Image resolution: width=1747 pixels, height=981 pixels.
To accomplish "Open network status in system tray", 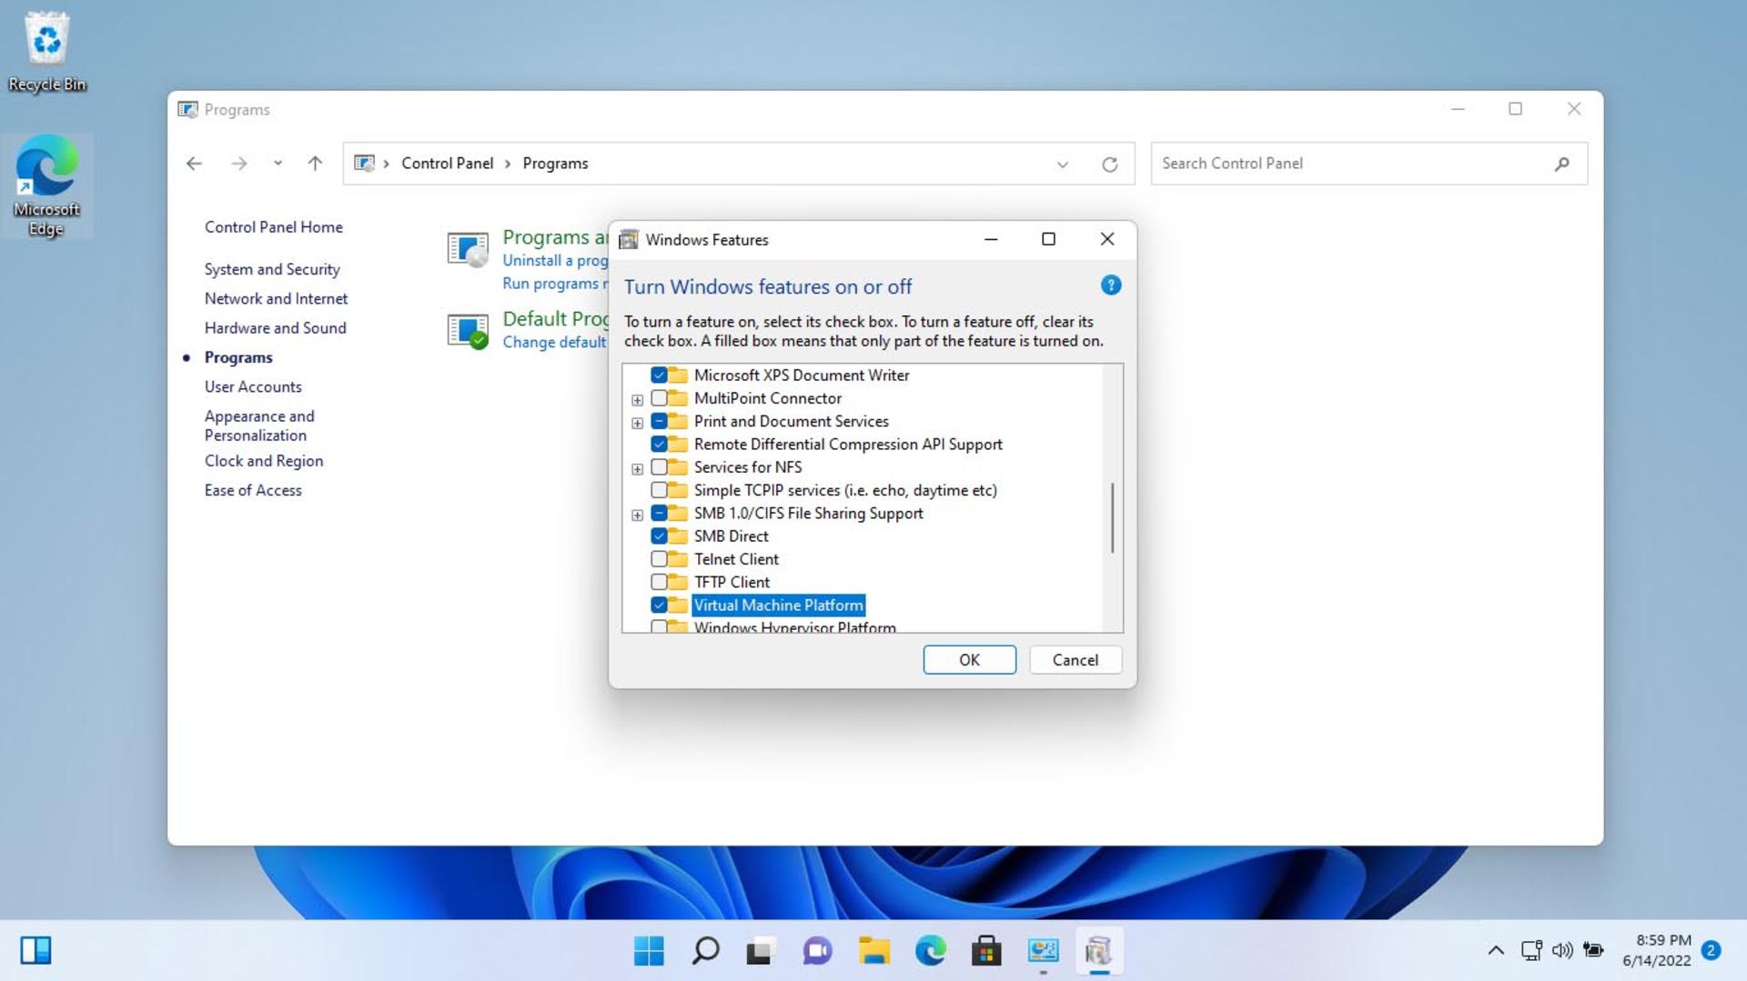I will coord(1531,951).
